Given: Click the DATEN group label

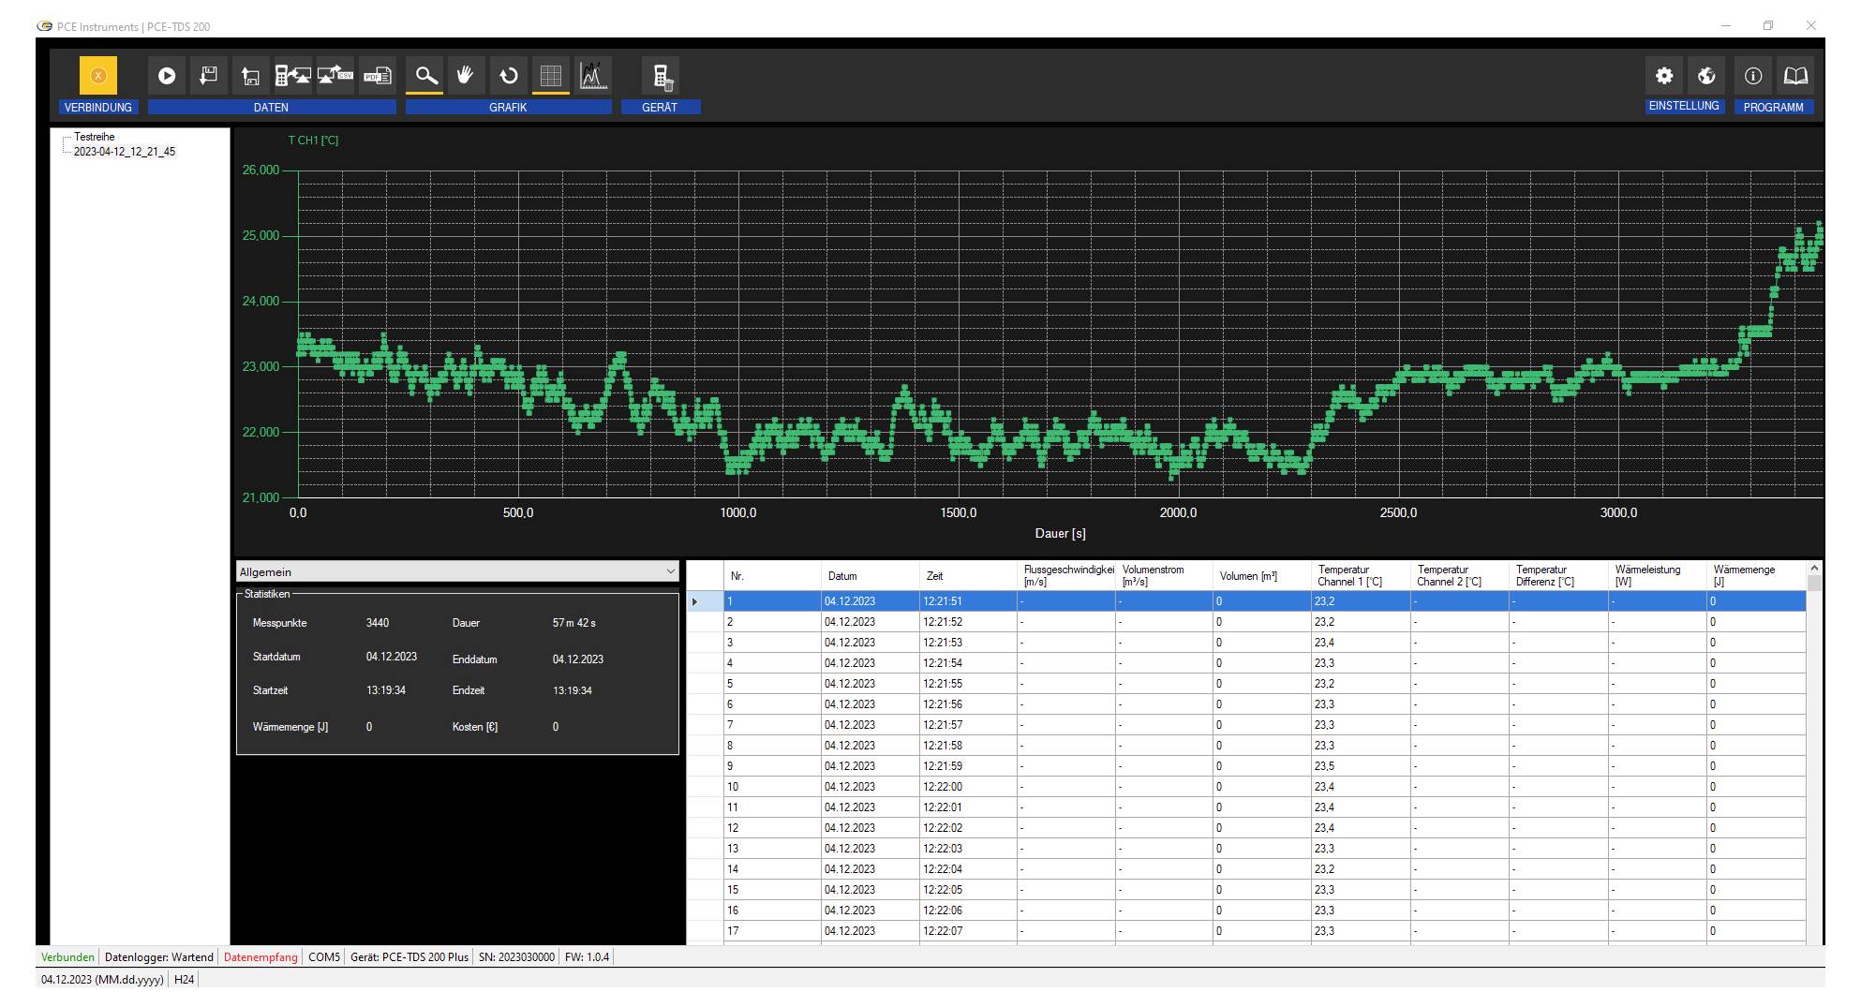Looking at the screenshot, I should 272,107.
